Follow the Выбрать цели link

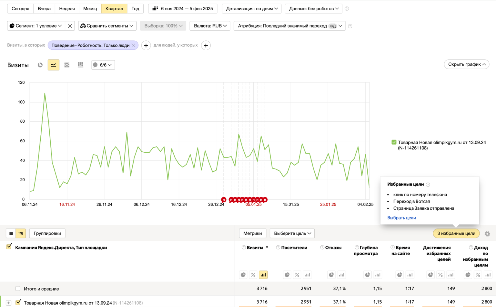point(401,218)
